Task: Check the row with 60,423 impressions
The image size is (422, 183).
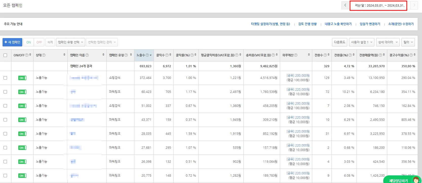Action: pyautogui.click(x=5, y=92)
